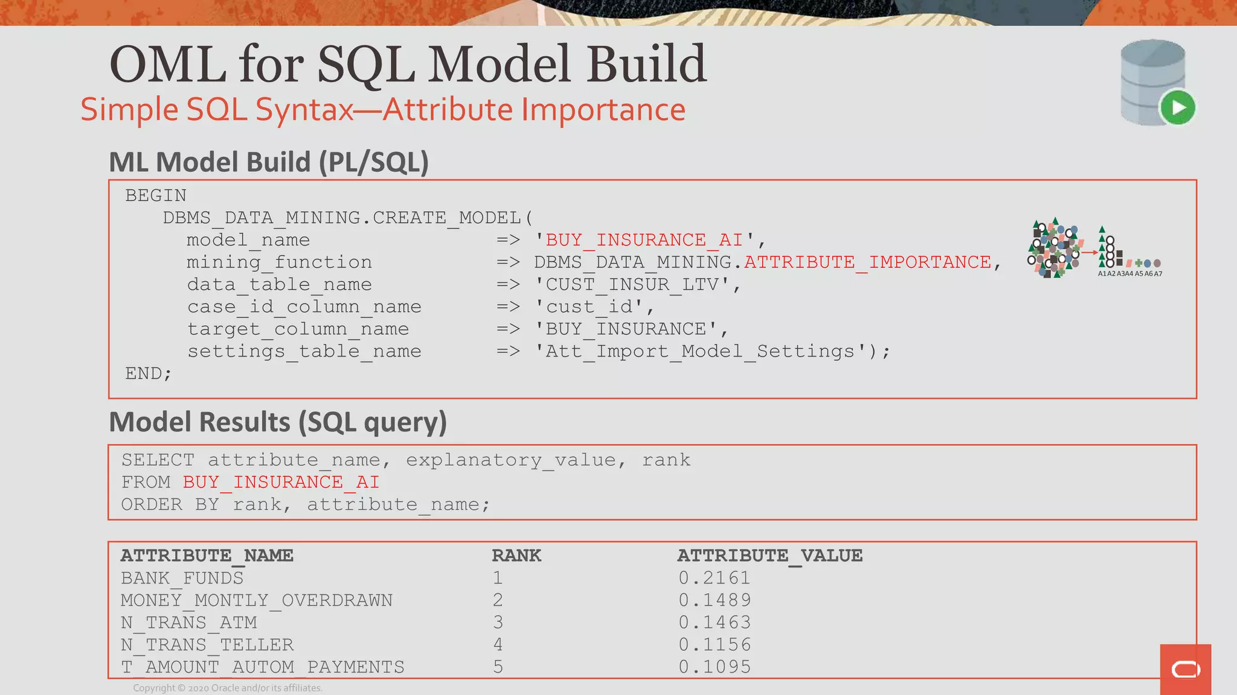Image resolution: width=1237 pixels, height=695 pixels.
Task: Click the ATTRIBUTE_NAME column header
Action: click(x=207, y=556)
